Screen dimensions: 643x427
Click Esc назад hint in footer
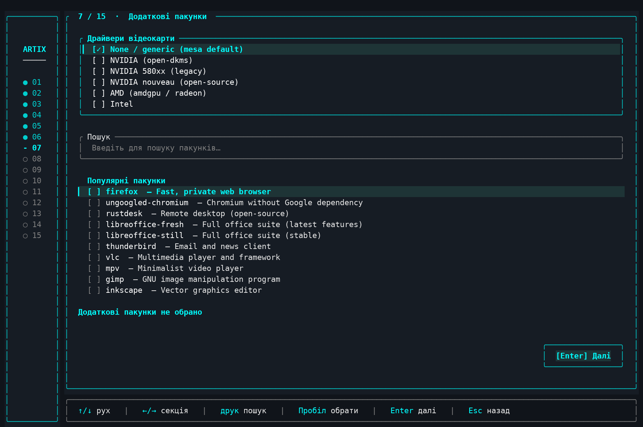tap(489, 411)
